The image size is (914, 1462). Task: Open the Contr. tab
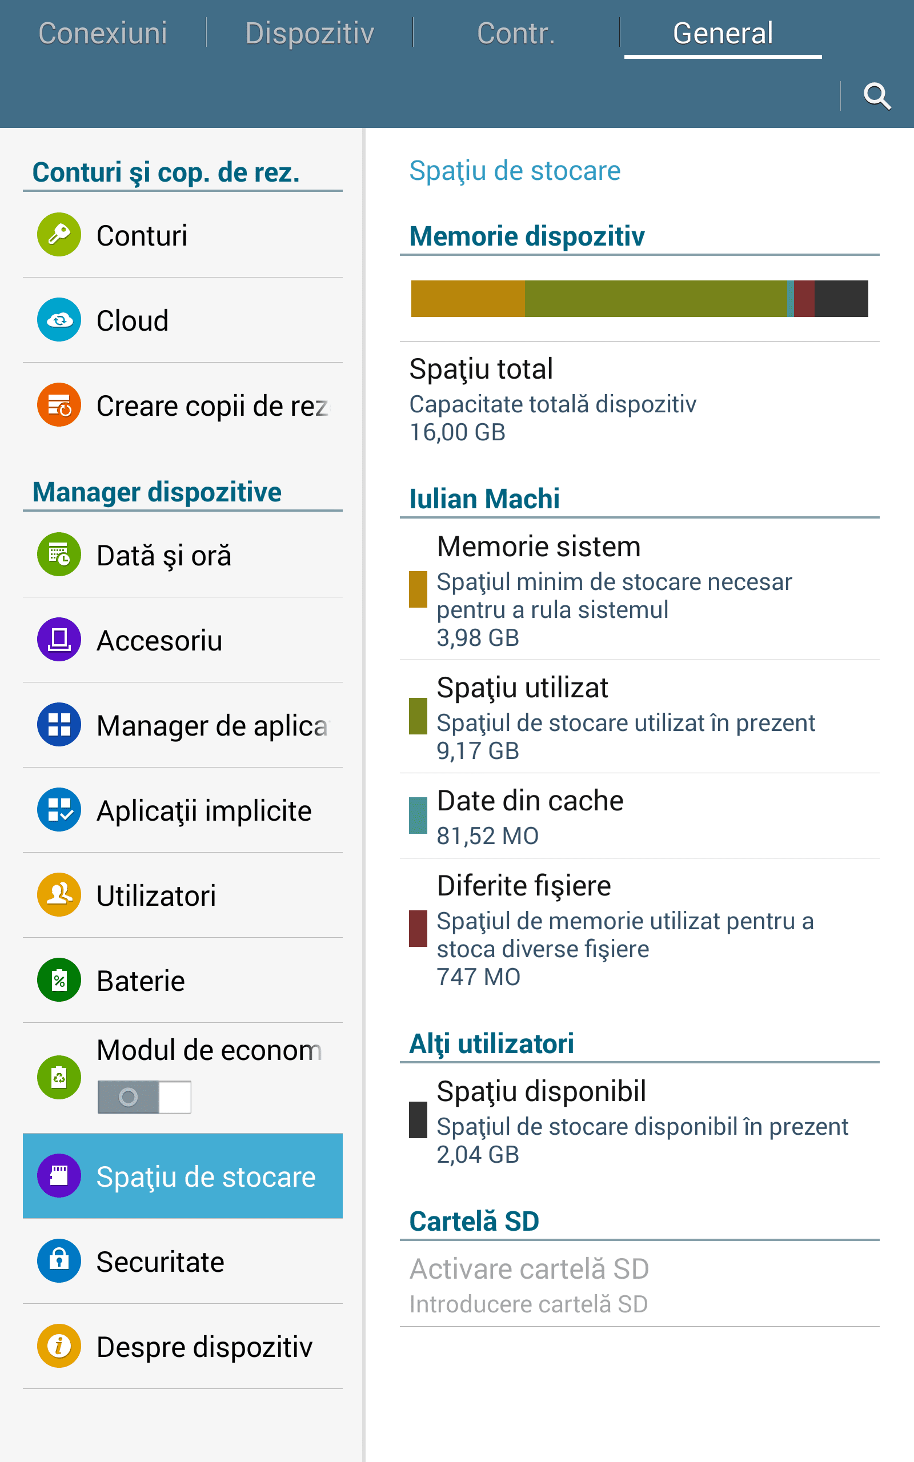[x=516, y=33]
